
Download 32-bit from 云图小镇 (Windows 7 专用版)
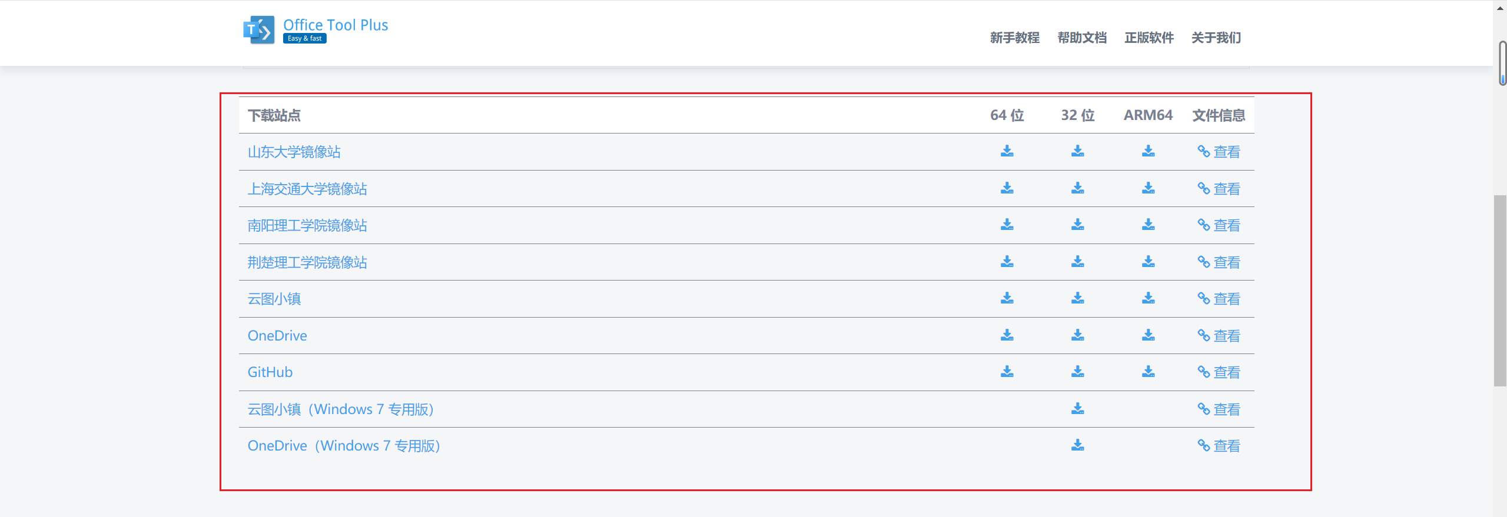coord(1078,409)
